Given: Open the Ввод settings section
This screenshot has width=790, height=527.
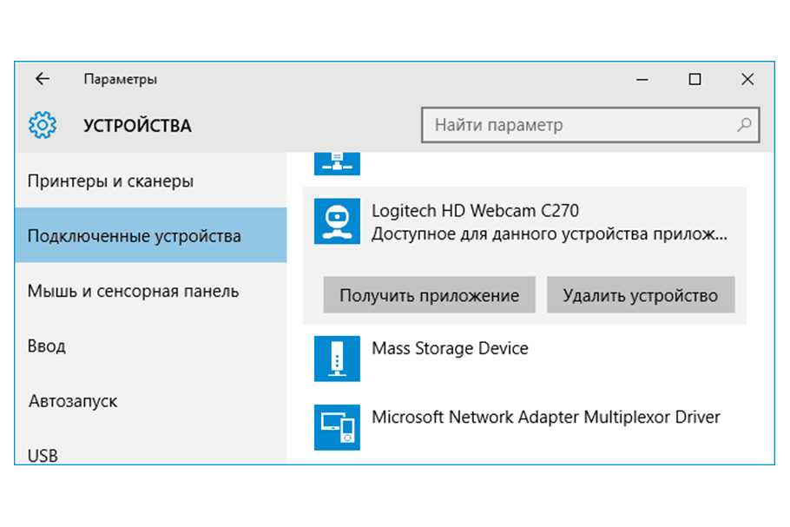Looking at the screenshot, I should (x=47, y=346).
